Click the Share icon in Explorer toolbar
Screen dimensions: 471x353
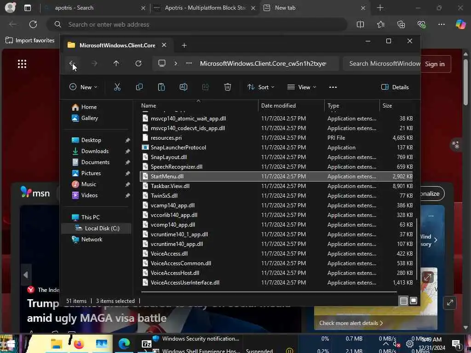pyautogui.click(x=206, y=87)
